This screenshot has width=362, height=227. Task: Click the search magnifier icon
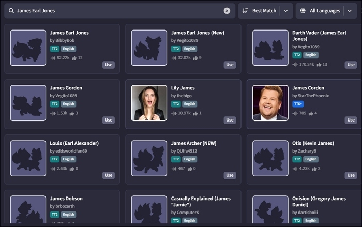click(x=11, y=11)
